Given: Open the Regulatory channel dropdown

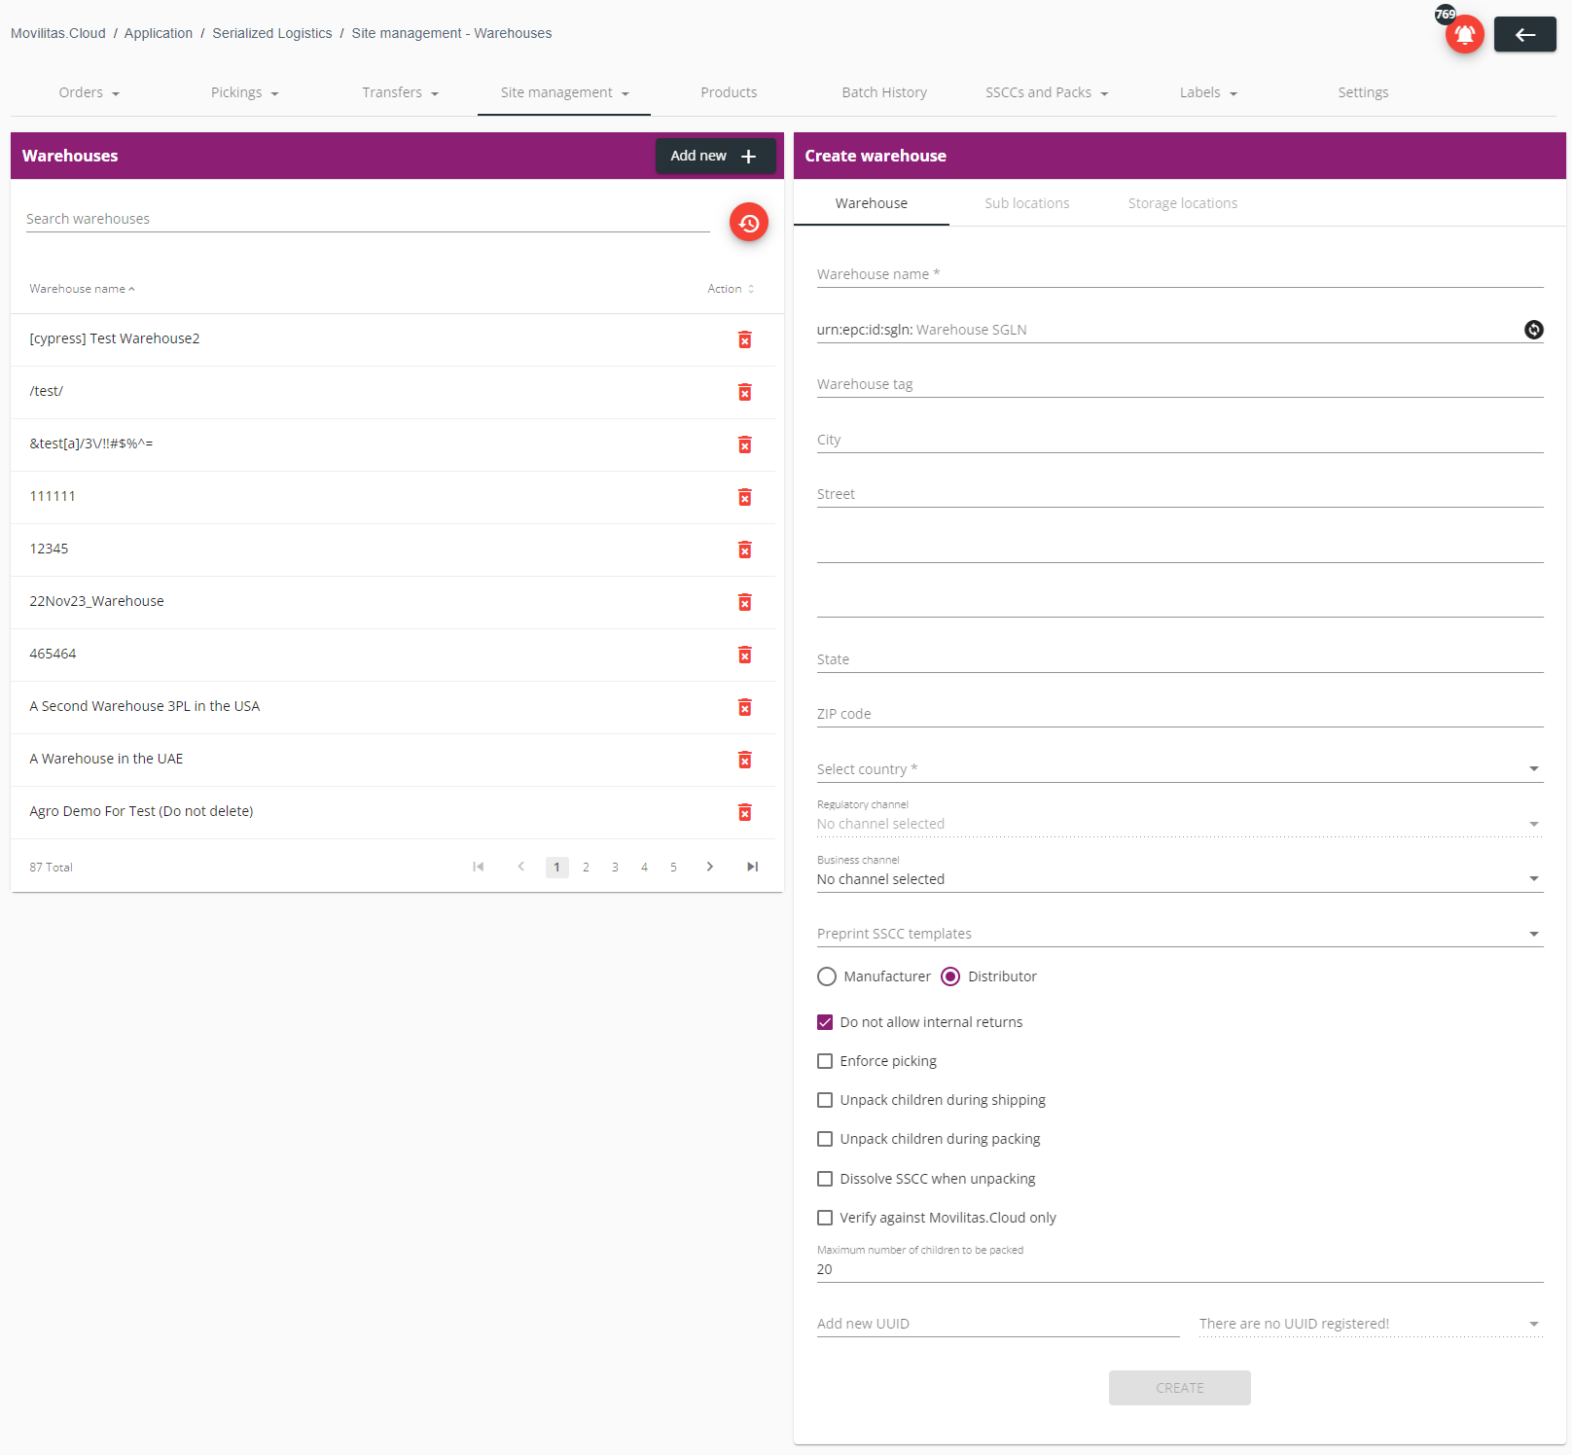Looking at the screenshot, I should pyautogui.click(x=1180, y=824).
